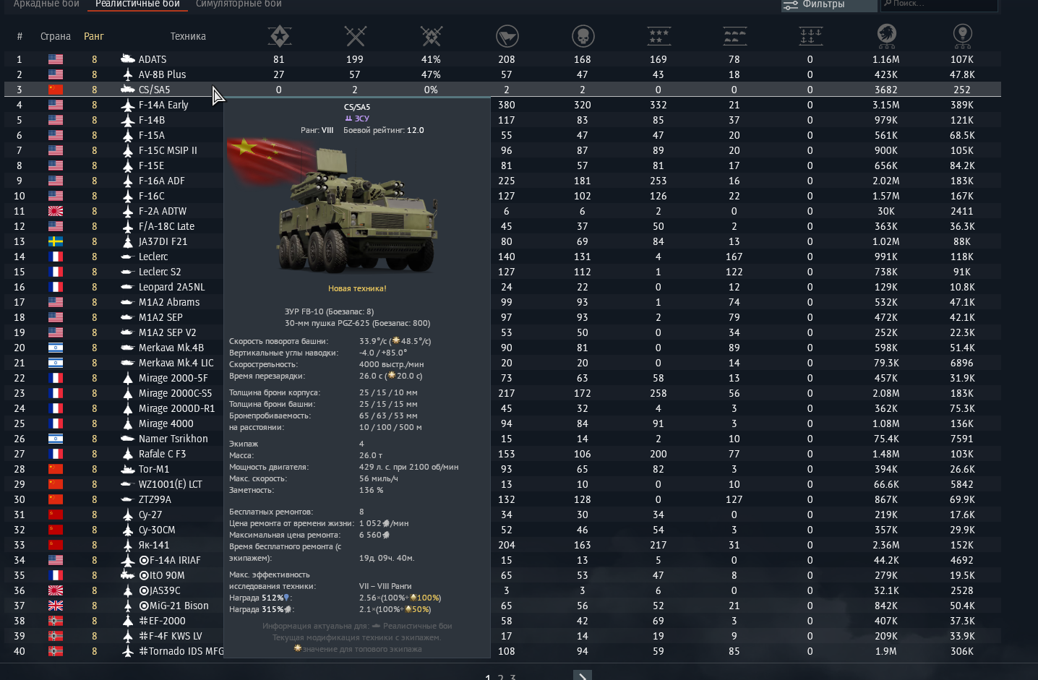The height and width of the screenshot is (680, 1038).
Task: Click the Rafale C F3 entry
Action: click(x=162, y=454)
